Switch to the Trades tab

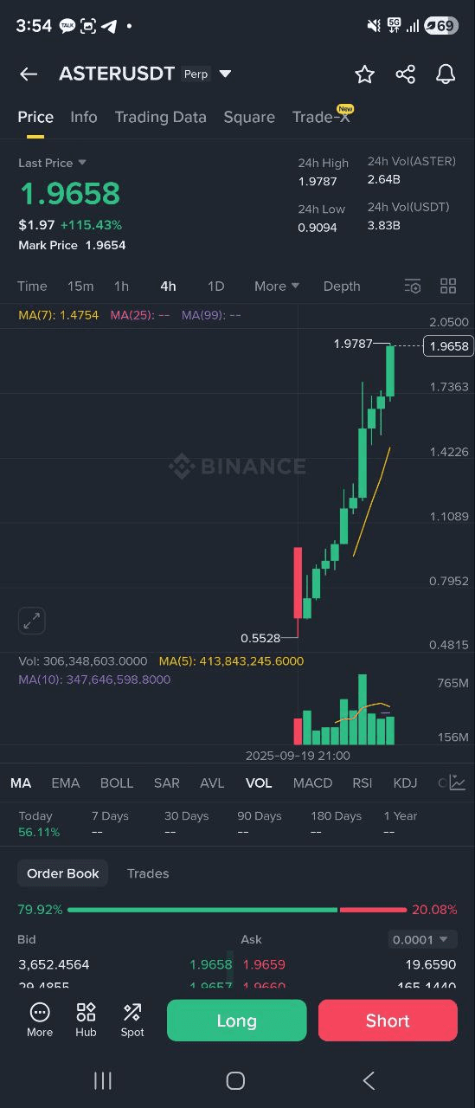point(148,873)
